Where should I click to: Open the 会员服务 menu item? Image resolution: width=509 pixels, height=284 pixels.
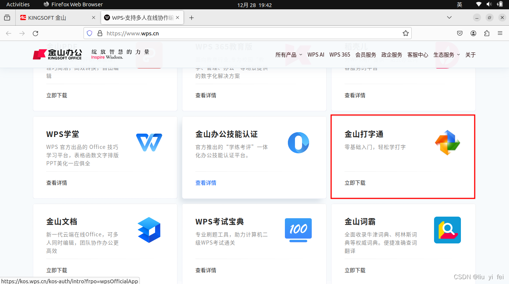tap(366, 55)
